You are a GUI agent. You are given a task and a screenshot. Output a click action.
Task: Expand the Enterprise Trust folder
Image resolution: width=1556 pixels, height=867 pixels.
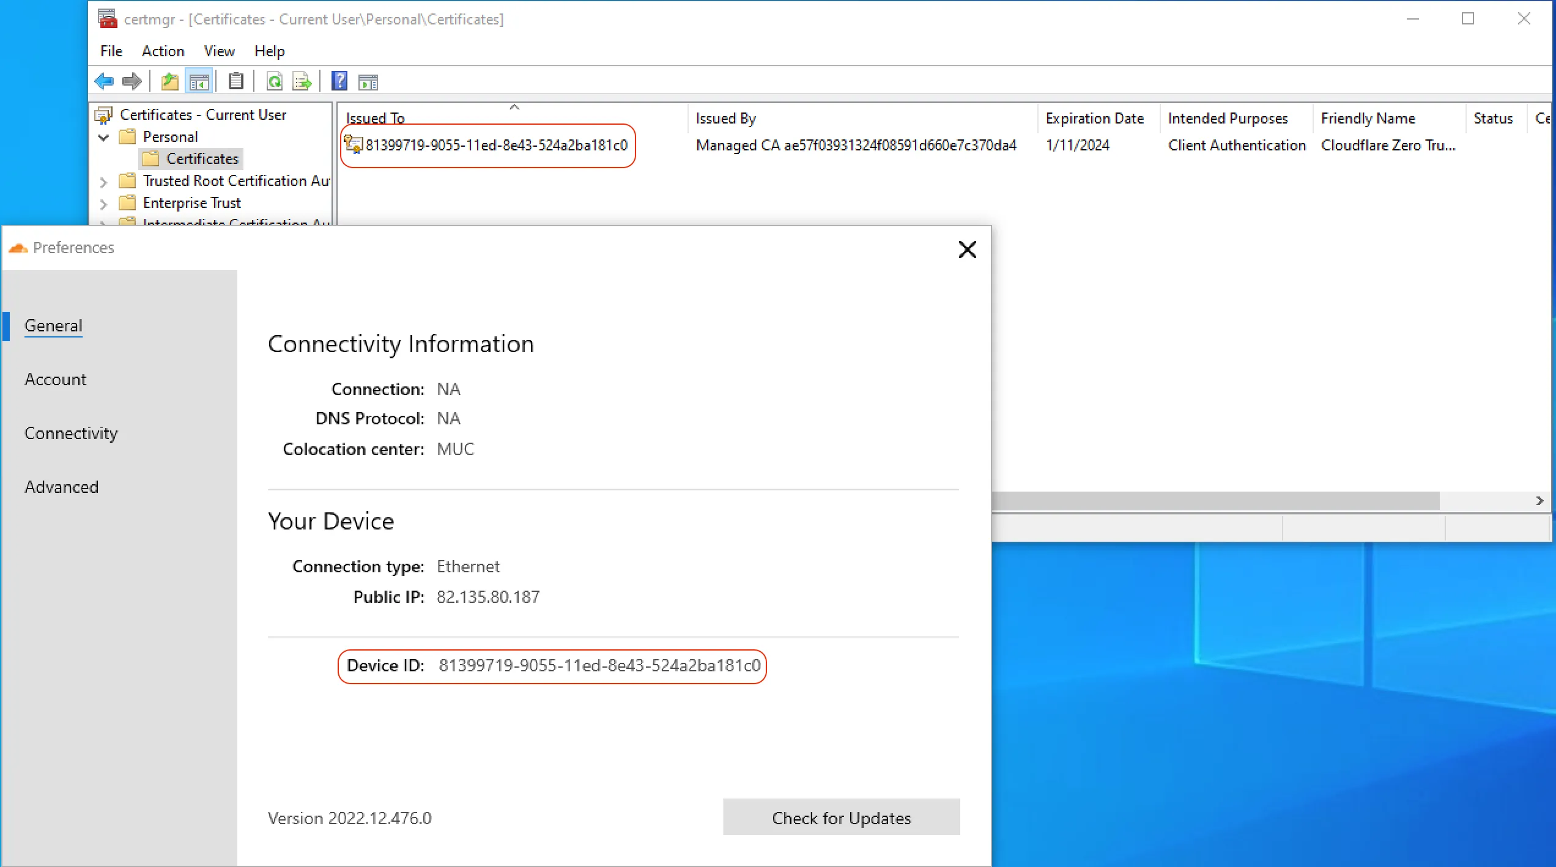[103, 203]
